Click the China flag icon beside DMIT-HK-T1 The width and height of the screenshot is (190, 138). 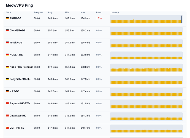pyautogui.click(x=7, y=128)
